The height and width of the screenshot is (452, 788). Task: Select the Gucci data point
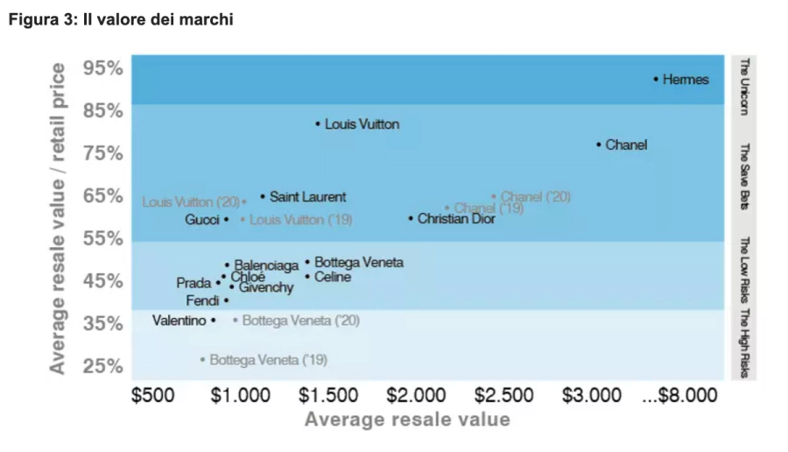tap(226, 219)
